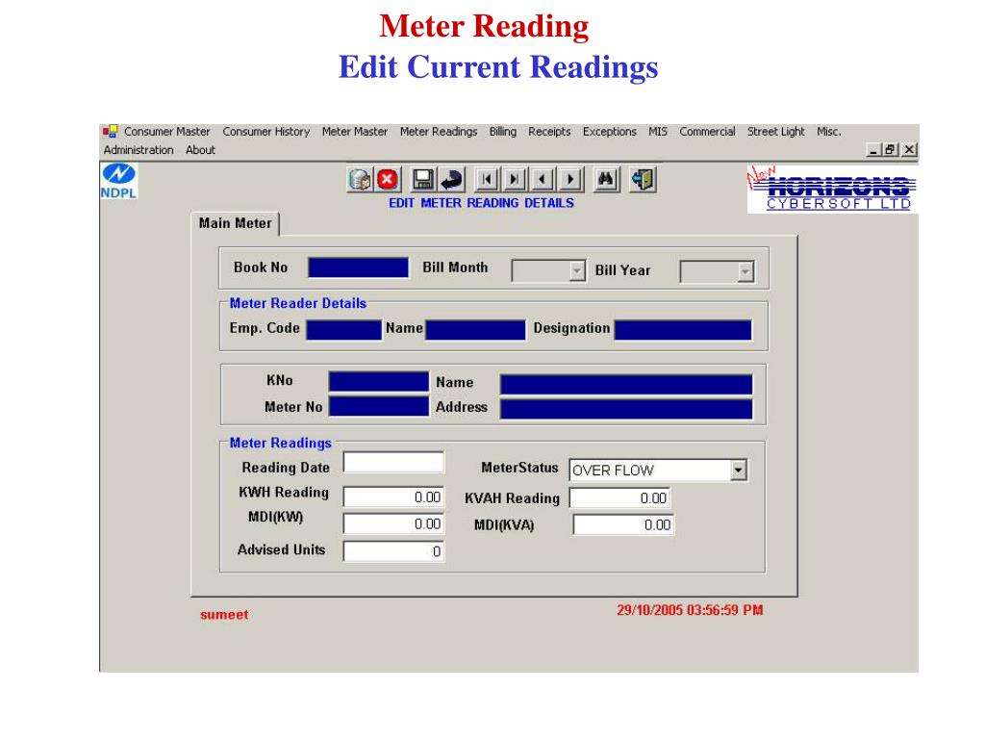Open the MIS menu
Screen dimensions: 985x739
(658, 131)
